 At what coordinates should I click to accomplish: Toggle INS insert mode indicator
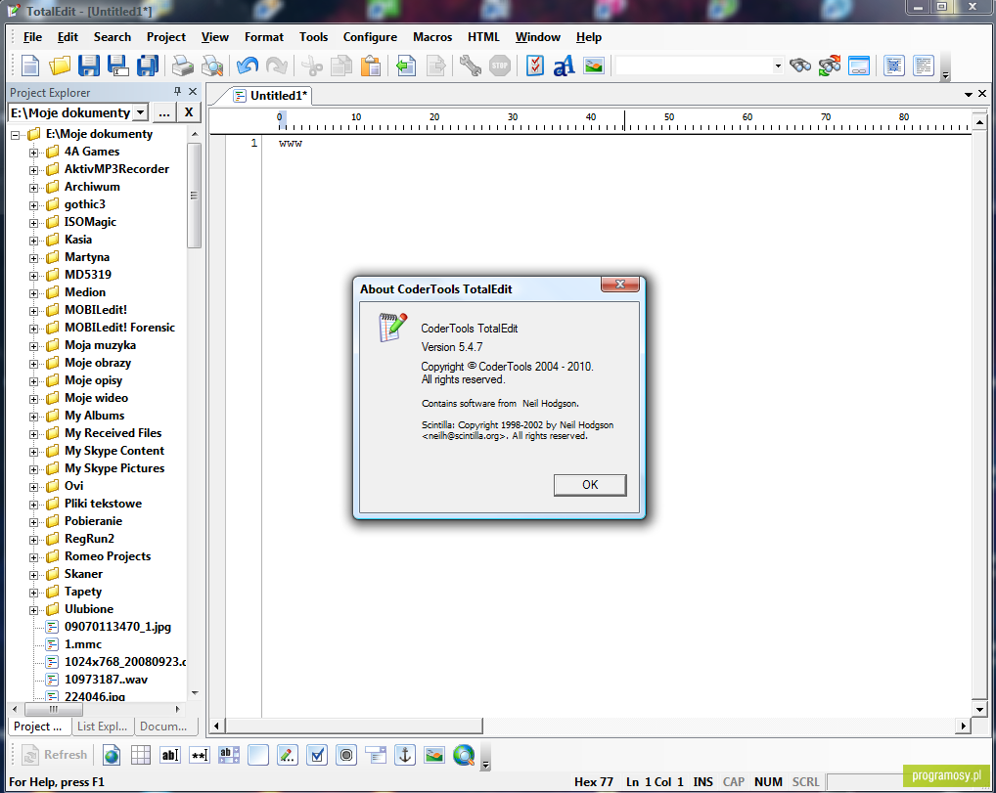coord(703,781)
